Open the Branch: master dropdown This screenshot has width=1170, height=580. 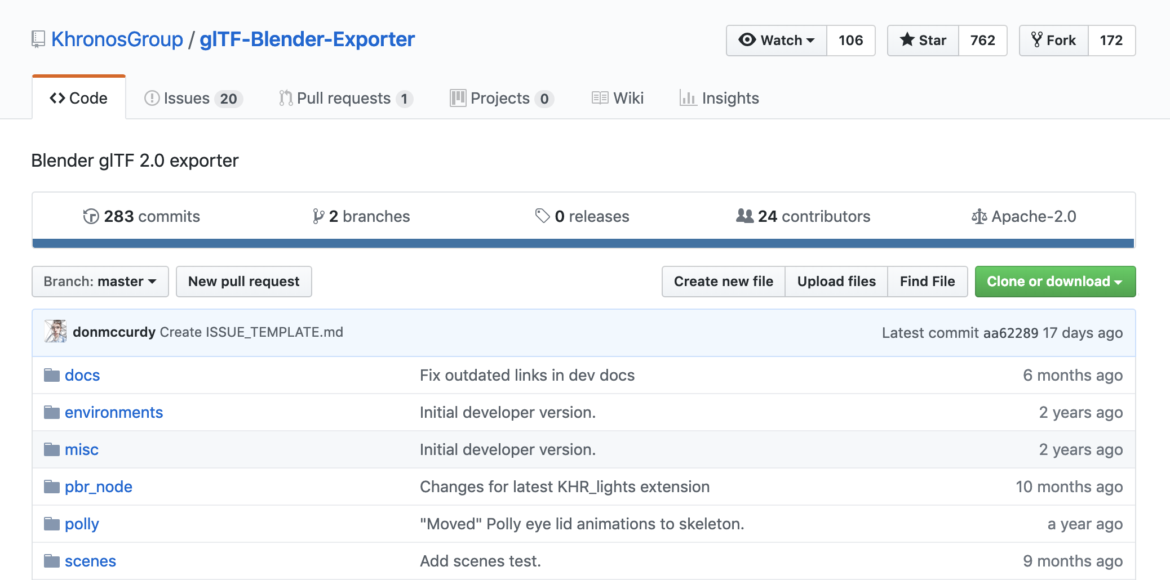click(100, 282)
